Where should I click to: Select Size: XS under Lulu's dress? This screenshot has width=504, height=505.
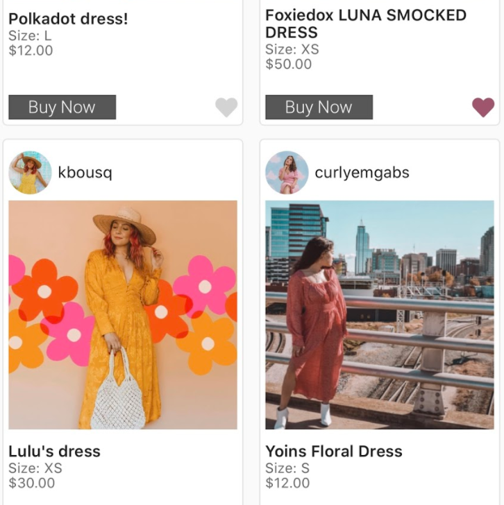[x=35, y=468]
